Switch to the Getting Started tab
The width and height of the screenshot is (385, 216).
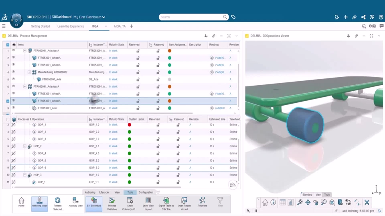[x=40, y=26]
